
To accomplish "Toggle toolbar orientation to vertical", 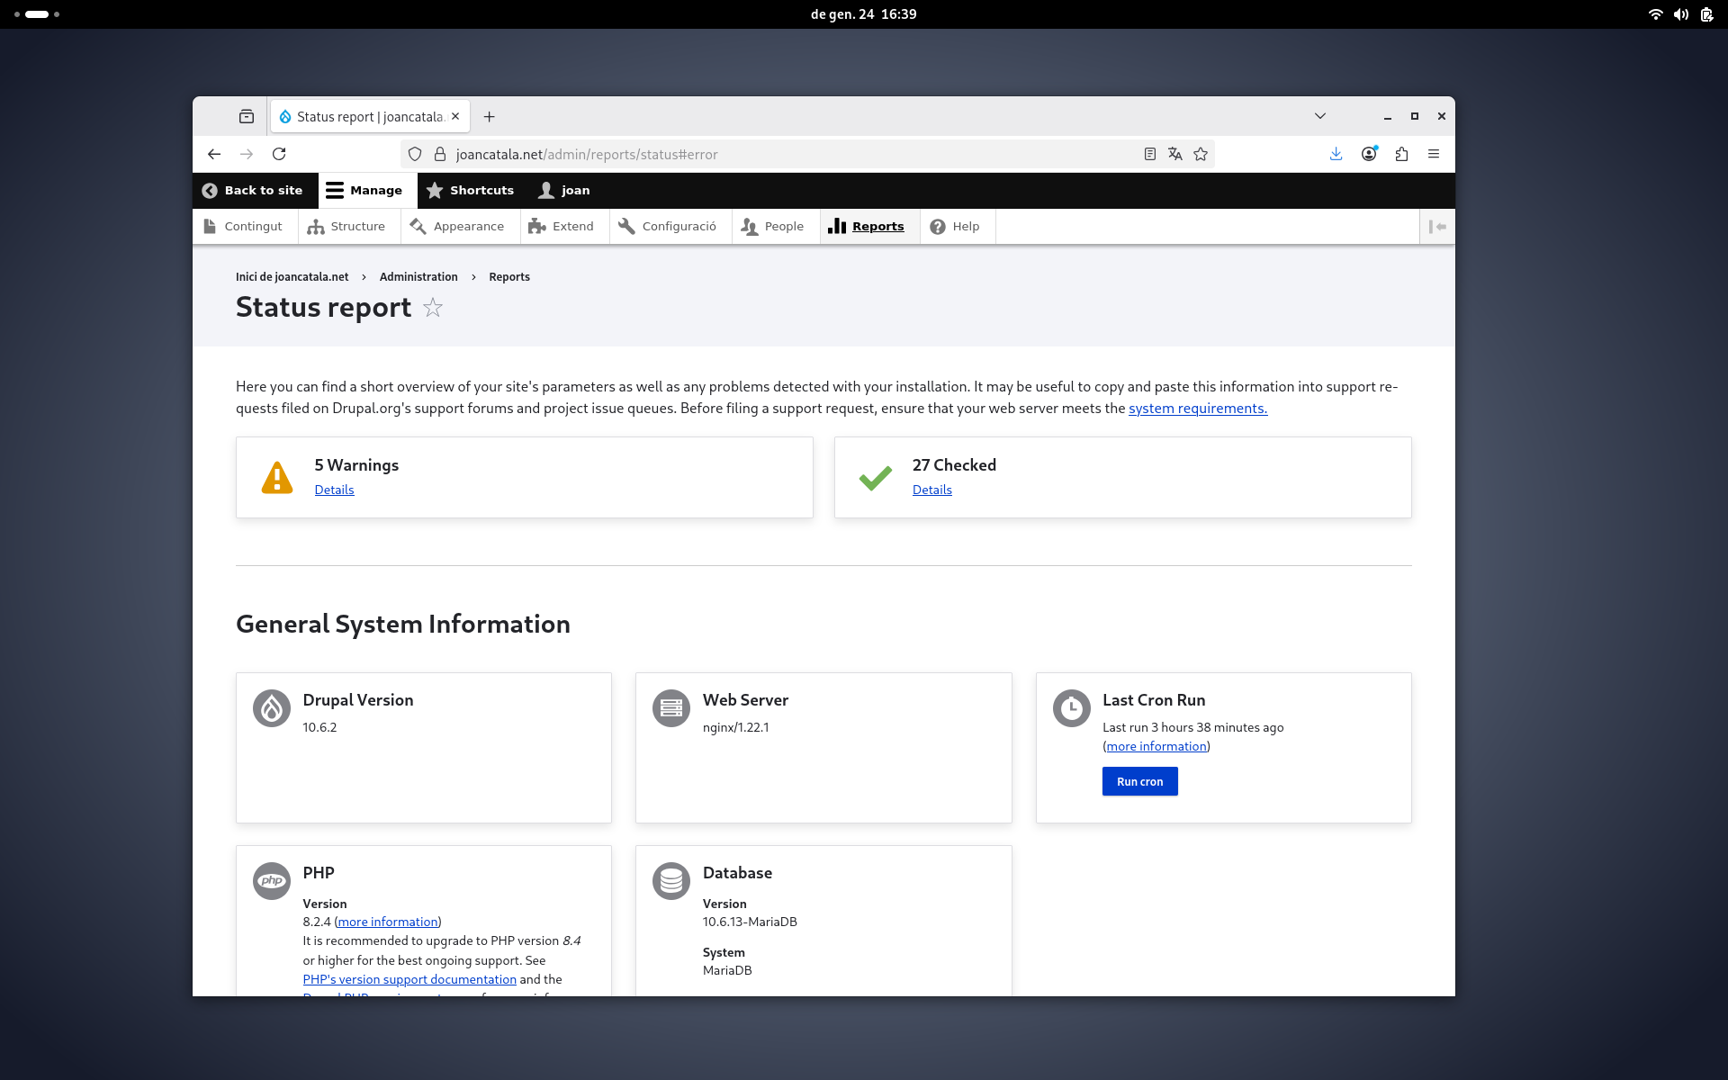I will point(1437,227).
